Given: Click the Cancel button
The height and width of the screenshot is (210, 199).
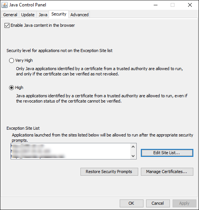Looking at the screenshot, I should [158, 203].
